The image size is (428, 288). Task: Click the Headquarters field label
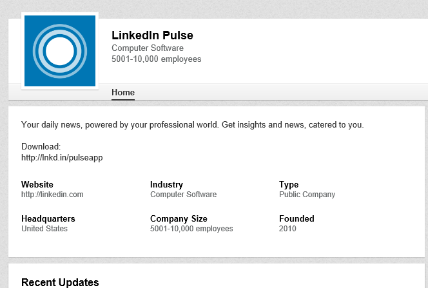pyautogui.click(x=48, y=218)
